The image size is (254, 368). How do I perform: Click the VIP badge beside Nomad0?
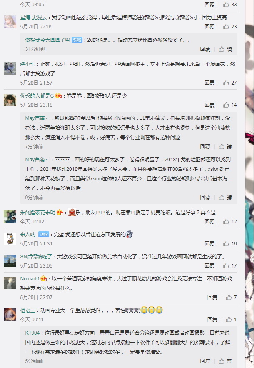[44, 278]
